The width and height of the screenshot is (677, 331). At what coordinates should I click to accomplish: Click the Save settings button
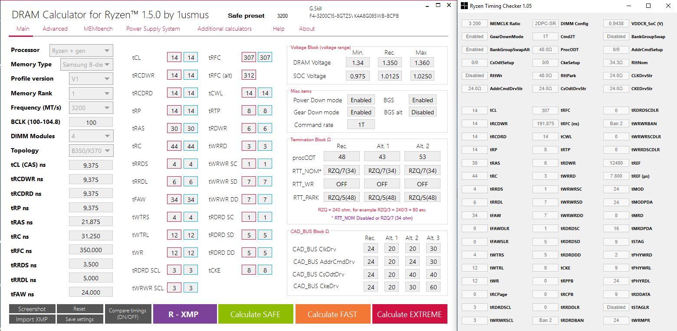tap(79, 319)
